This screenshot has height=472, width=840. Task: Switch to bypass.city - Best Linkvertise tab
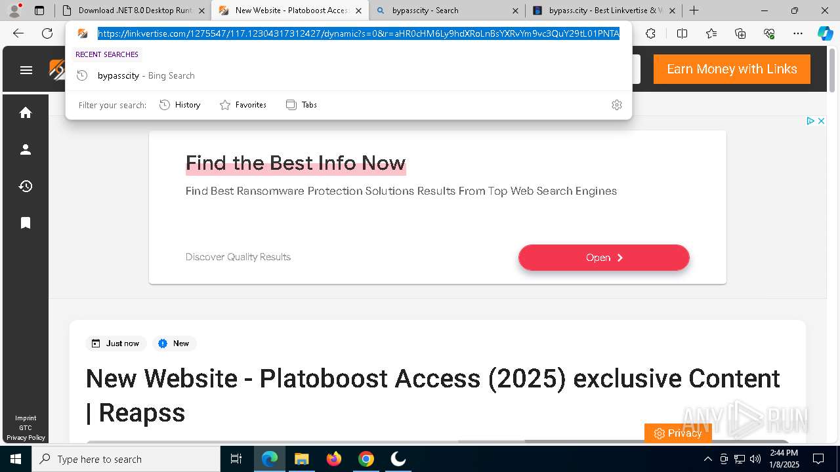pyautogui.click(x=604, y=10)
